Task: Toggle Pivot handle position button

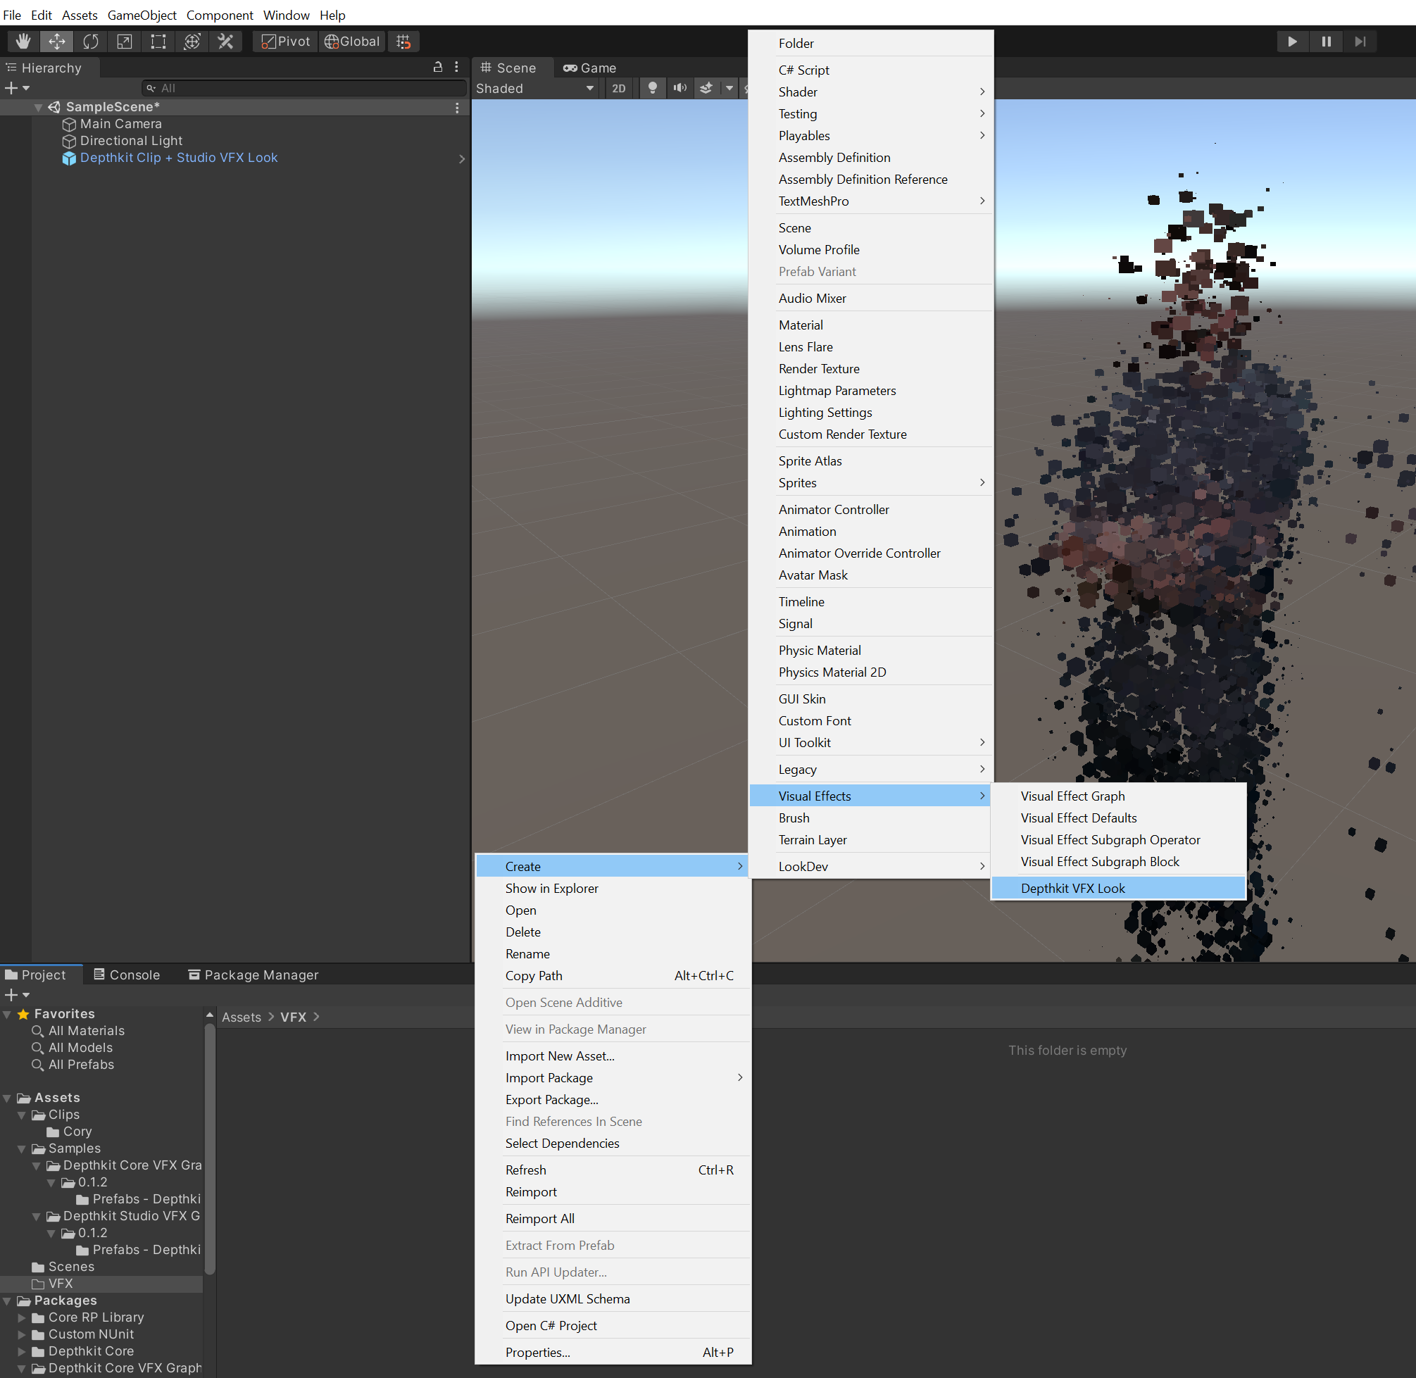Action: pos(286,42)
